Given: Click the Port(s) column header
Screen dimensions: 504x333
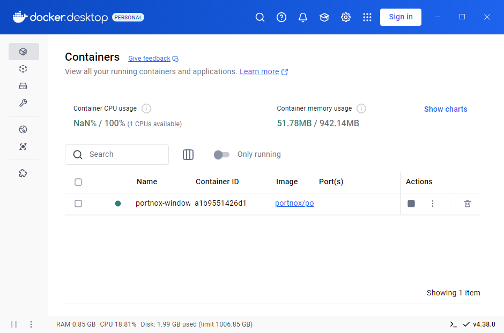Looking at the screenshot, I should [x=331, y=182].
